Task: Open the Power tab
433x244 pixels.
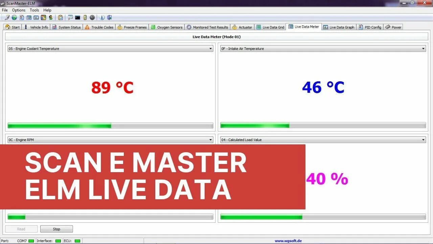Action: [x=393, y=27]
